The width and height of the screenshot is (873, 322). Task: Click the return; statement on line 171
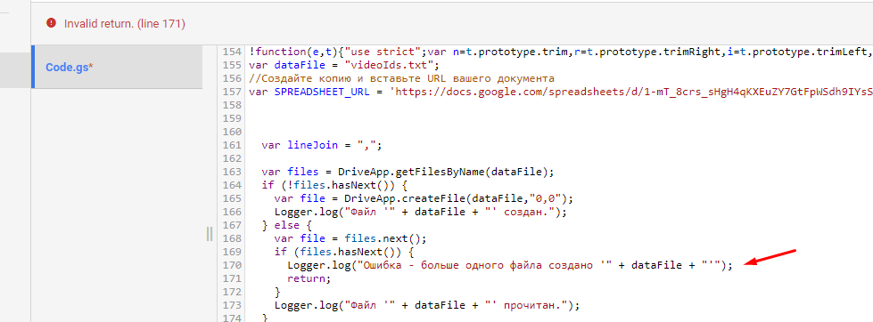309,278
